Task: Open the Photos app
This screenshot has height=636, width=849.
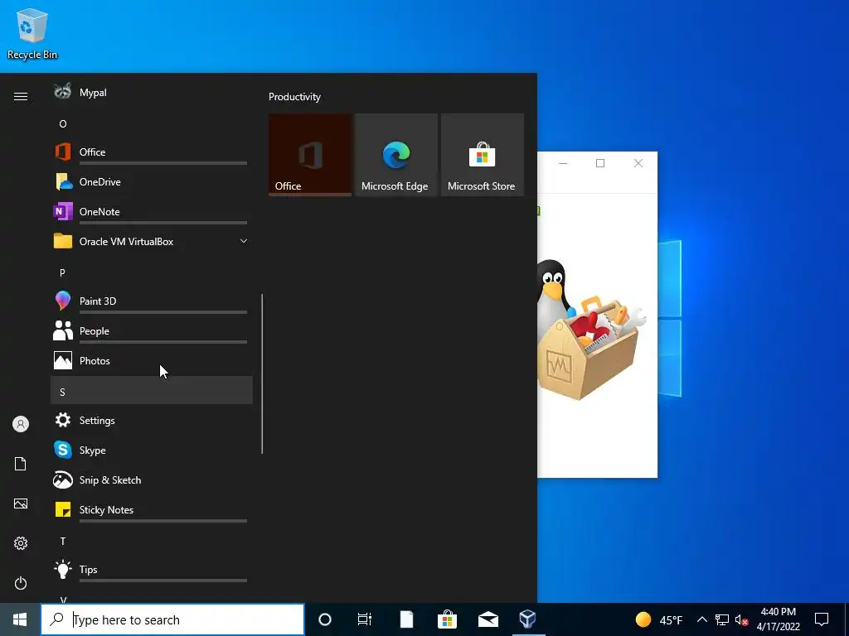Action: pos(152,361)
